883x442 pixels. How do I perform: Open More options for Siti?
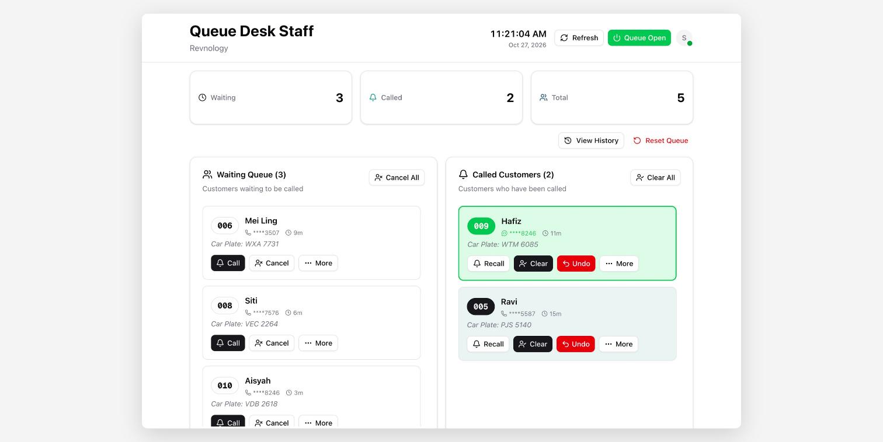click(318, 343)
